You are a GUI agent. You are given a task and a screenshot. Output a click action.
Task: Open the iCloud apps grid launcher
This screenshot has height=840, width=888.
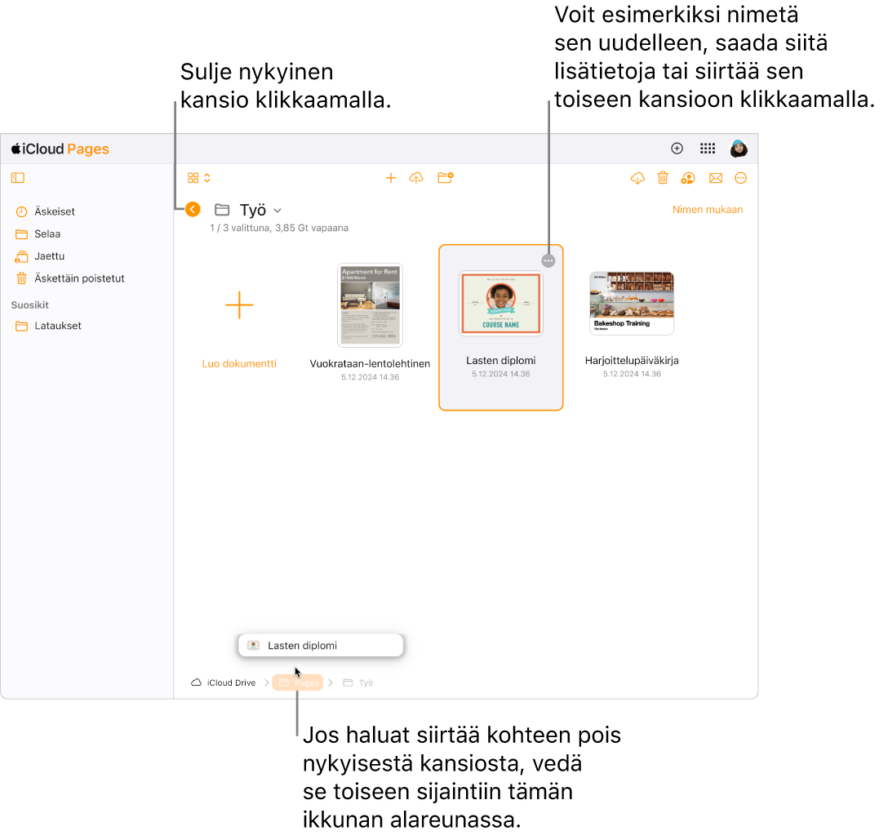[708, 149]
